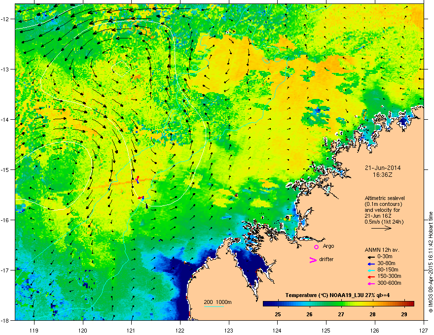The image size is (434, 335).
Task: Click the yellow section of temperature colorbar near 27.5
Action: coord(357,303)
